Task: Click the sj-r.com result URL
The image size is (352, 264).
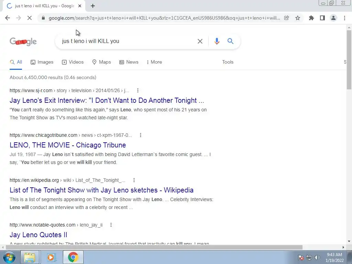Action: (x=69, y=90)
